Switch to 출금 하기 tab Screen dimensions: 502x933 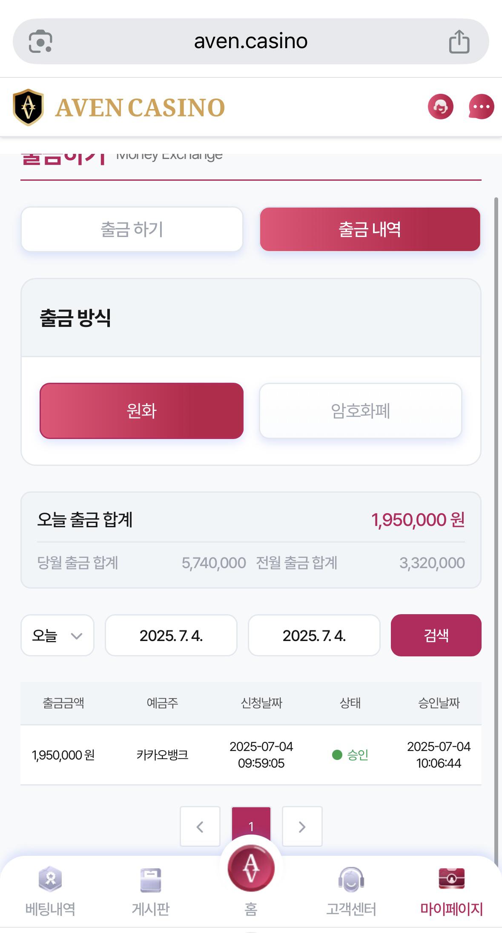coord(132,229)
